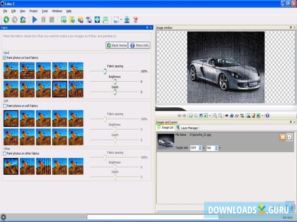Open Help via the red question mark icon

(136, 20)
